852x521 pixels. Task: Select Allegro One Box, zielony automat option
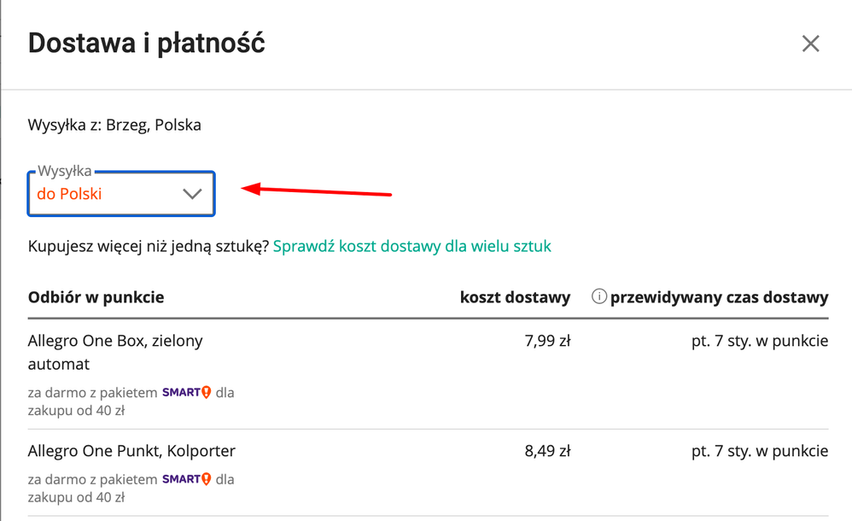pyautogui.click(x=115, y=352)
